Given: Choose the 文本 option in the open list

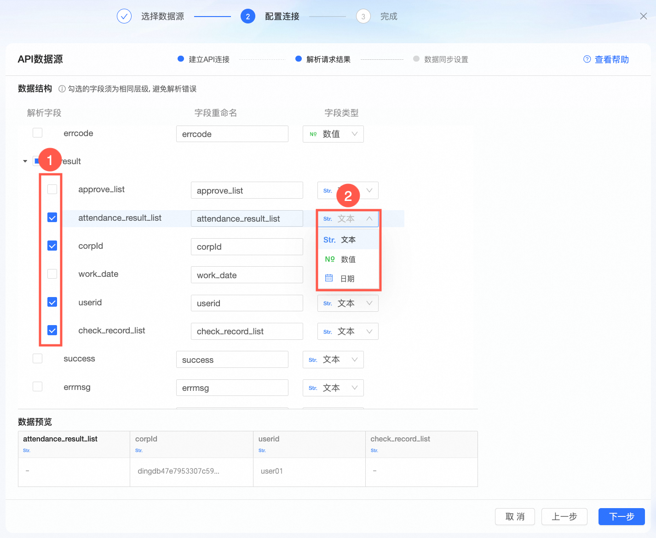Looking at the screenshot, I should point(348,240).
